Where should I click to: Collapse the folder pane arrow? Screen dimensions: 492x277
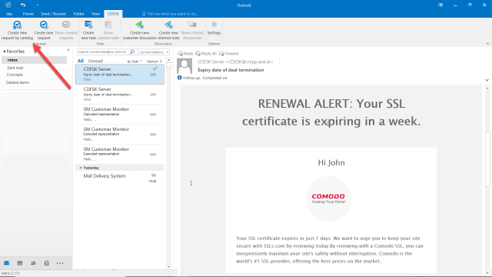[68, 50]
